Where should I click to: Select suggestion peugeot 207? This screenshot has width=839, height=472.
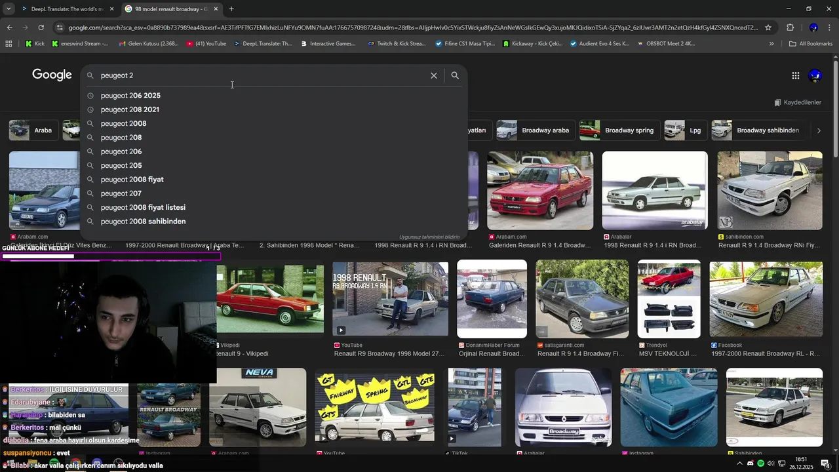[274, 193]
